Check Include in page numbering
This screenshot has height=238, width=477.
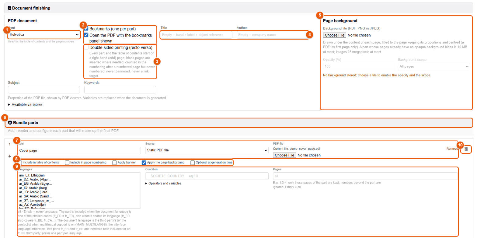(x=67, y=163)
